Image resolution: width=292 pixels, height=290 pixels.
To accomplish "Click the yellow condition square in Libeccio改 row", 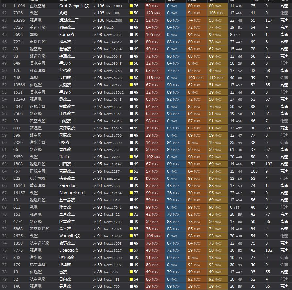I will 131,250.
